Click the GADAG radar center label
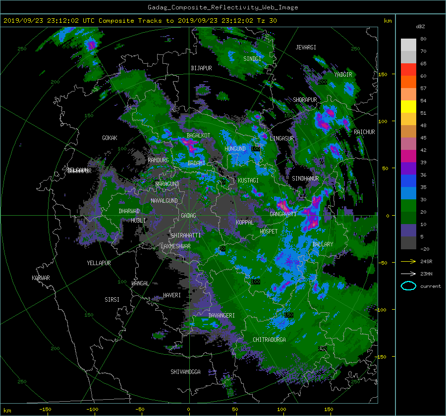Image resolution: width=446 pixels, height=416 pixels. tap(189, 216)
